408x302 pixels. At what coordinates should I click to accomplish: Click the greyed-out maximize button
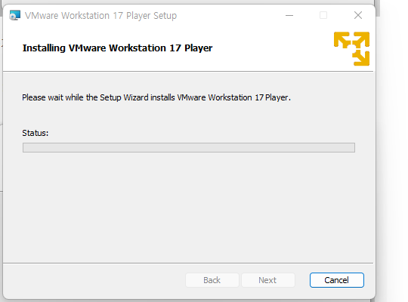tap(323, 15)
